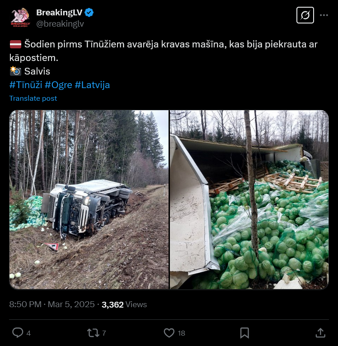The image size is (338, 346).
Task: Click the blue verified badge
Action: point(89,12)
